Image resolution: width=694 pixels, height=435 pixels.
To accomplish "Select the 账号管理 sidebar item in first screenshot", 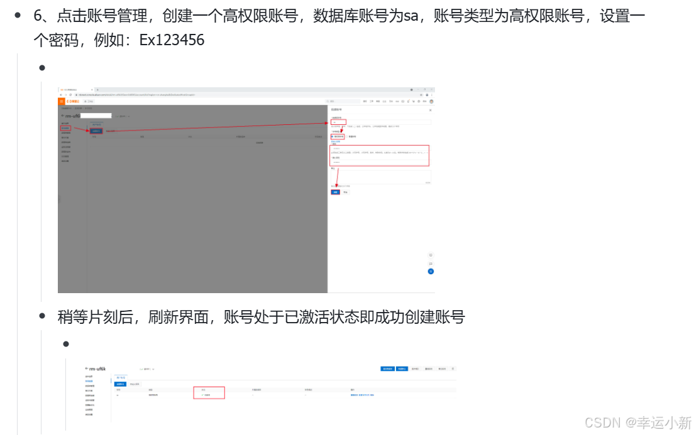I will (x=65, y=128).
